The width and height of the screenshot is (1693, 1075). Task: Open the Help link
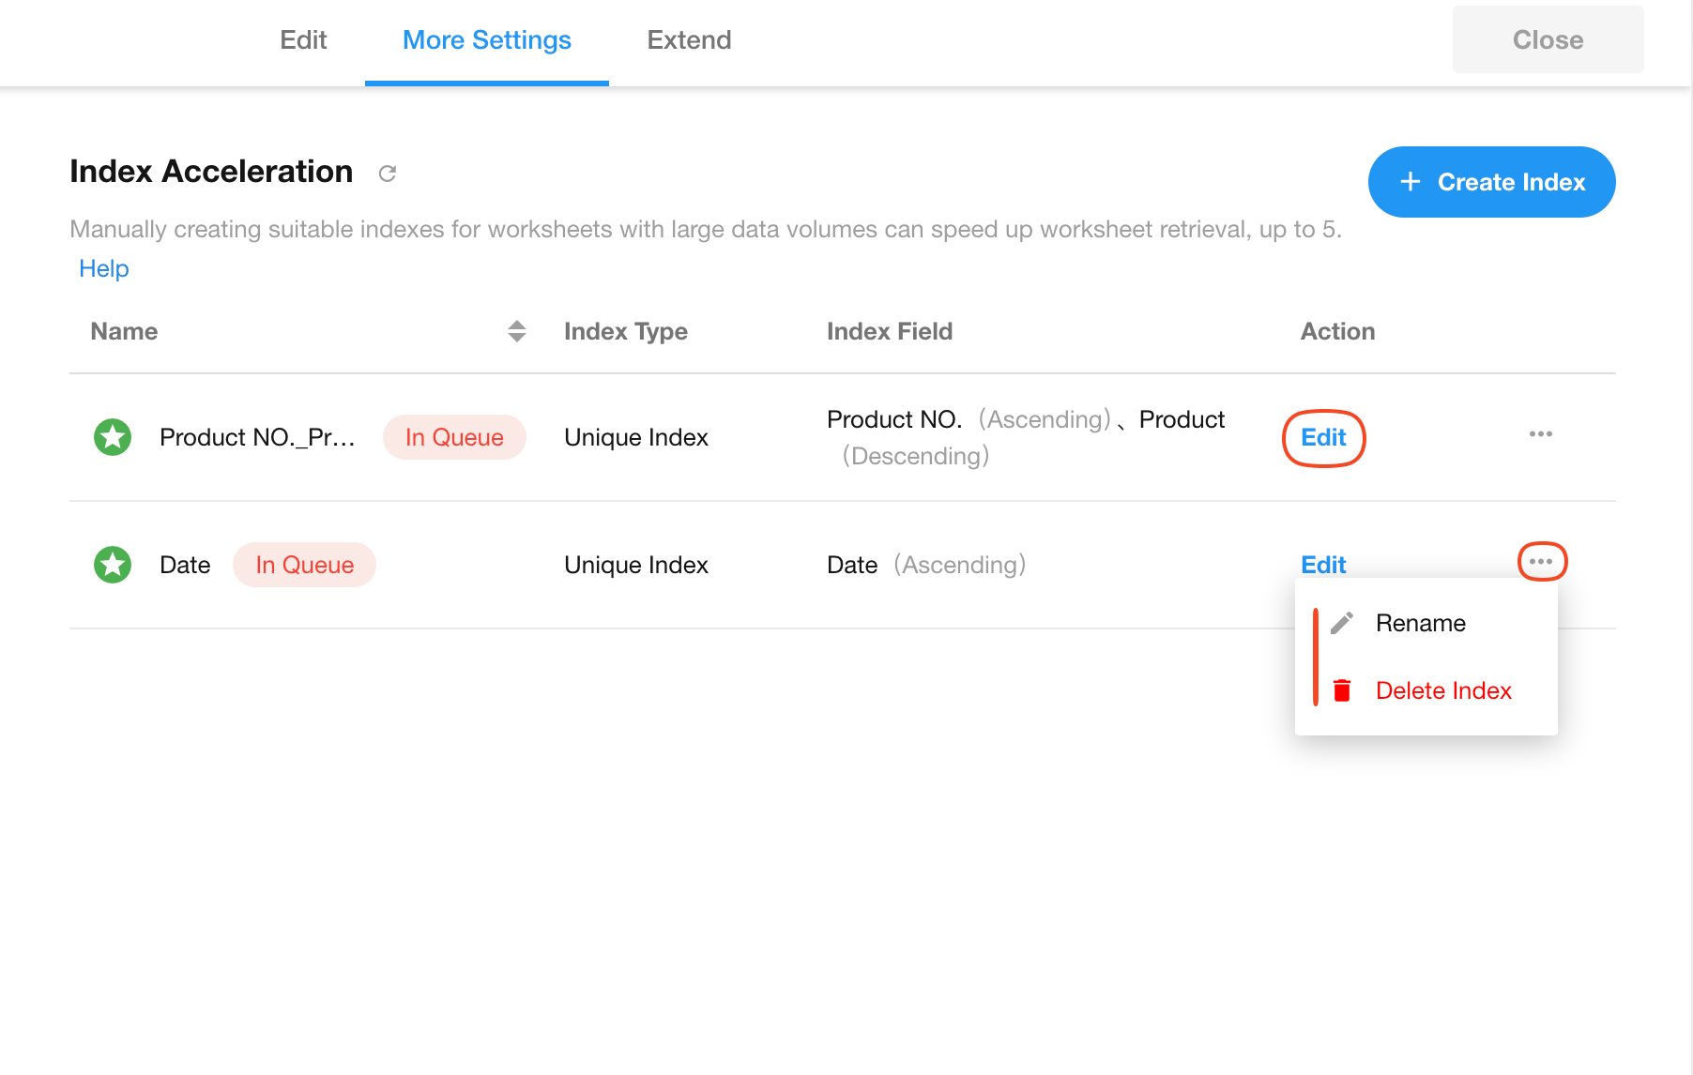click(x=103, y=268)
